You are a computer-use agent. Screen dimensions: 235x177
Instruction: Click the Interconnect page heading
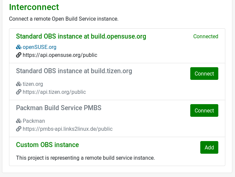click(34, 7)
